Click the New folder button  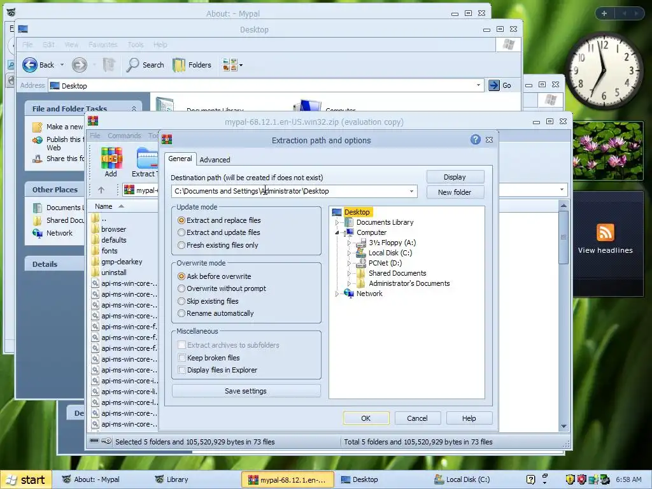pos(455,192)
